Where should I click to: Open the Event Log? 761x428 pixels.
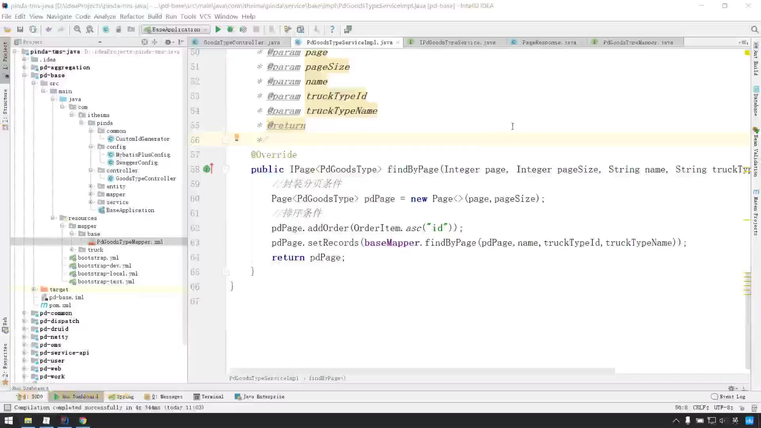click(x=728, y=397)
